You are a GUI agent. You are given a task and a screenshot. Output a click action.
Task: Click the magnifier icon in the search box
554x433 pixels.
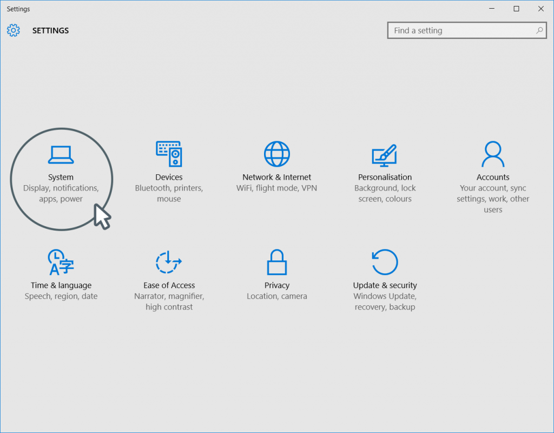(x=539, y=30)
